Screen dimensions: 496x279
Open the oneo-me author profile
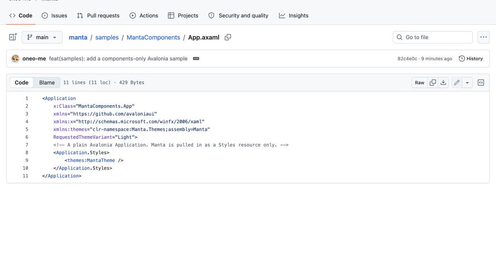tap(34, 59)
